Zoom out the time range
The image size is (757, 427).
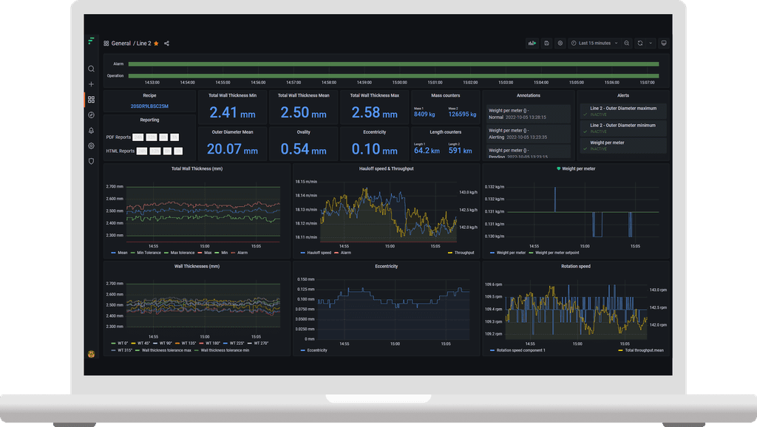pyautogui.click(x=627, y=44)
